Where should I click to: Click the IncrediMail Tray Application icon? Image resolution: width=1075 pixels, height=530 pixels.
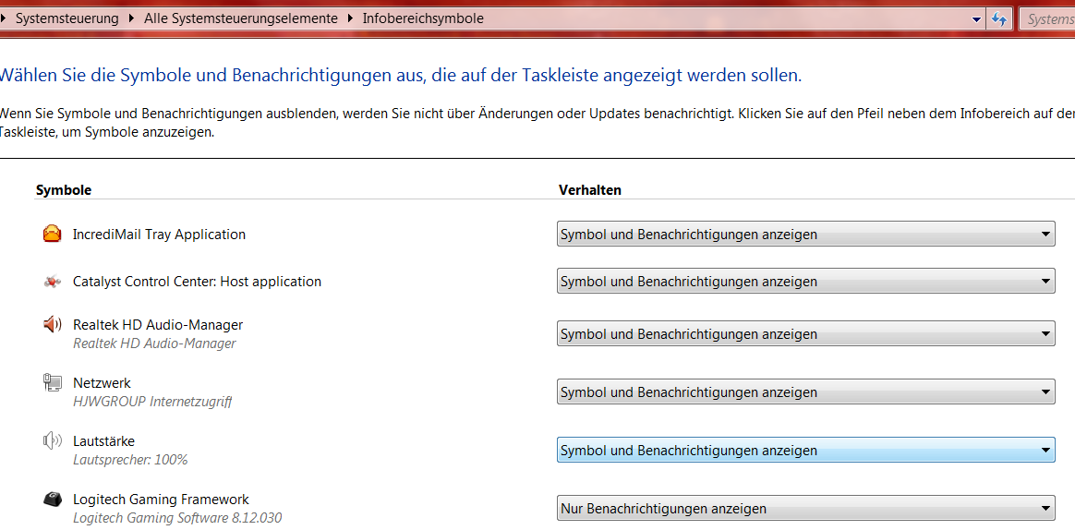52,235
